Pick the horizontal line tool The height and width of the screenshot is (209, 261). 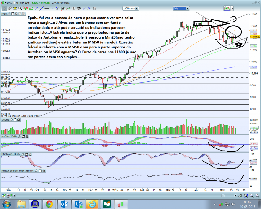coord(47,8)
